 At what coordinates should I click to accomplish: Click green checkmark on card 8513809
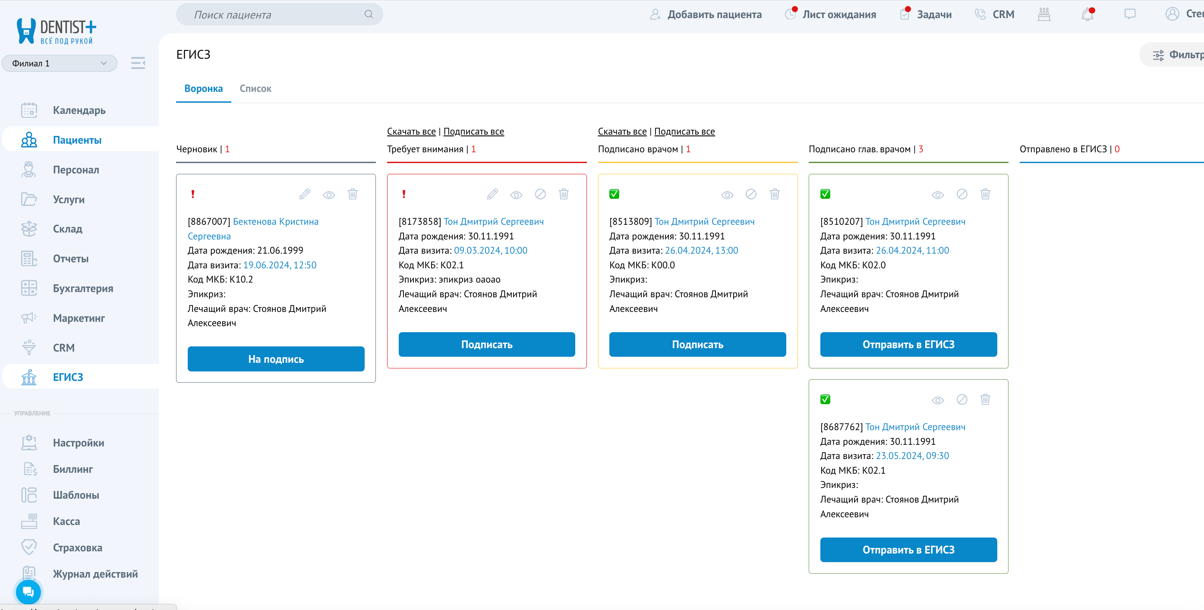point(615,194)
